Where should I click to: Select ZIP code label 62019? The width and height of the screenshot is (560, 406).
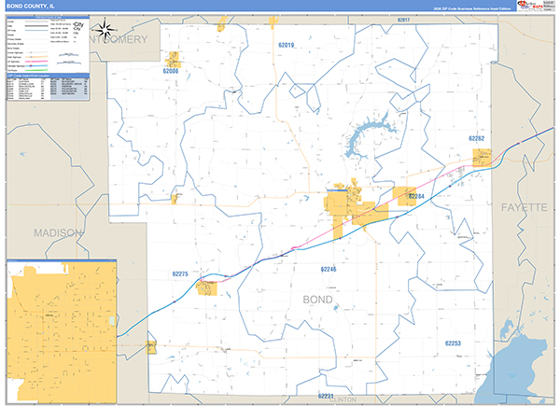[287, 45]
